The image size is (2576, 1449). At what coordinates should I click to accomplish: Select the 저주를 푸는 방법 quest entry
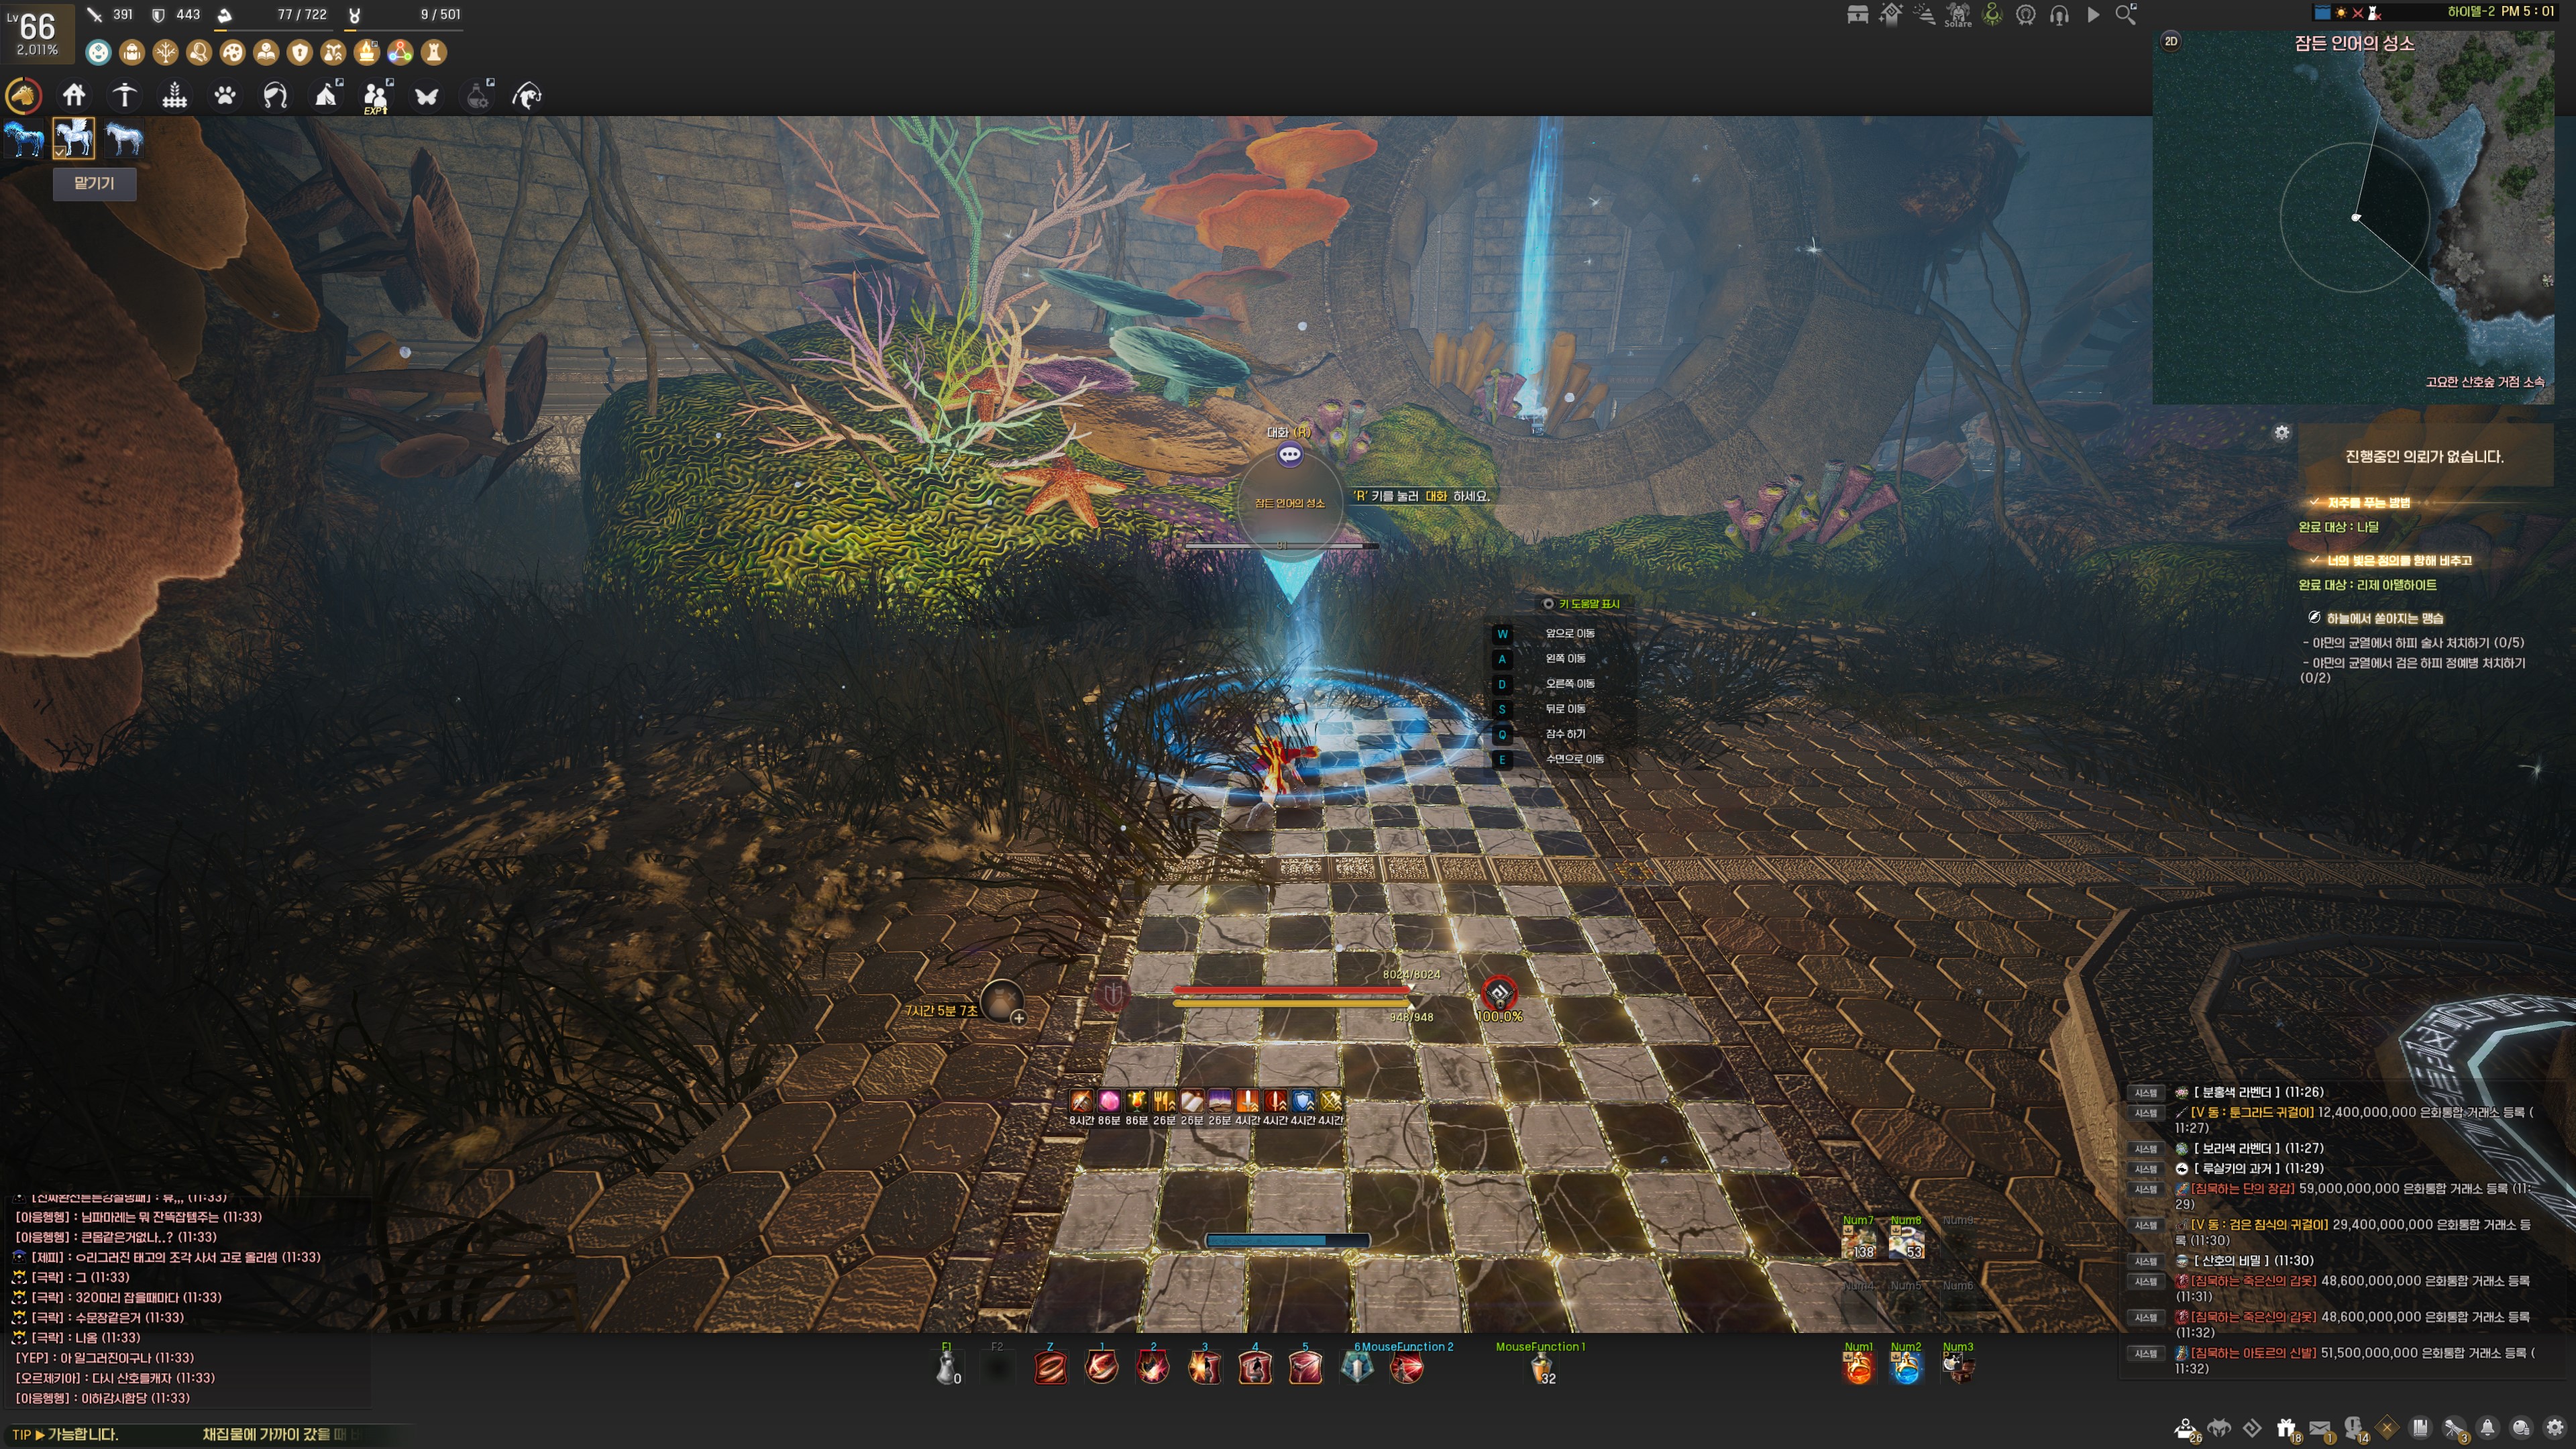[2368, 503]
